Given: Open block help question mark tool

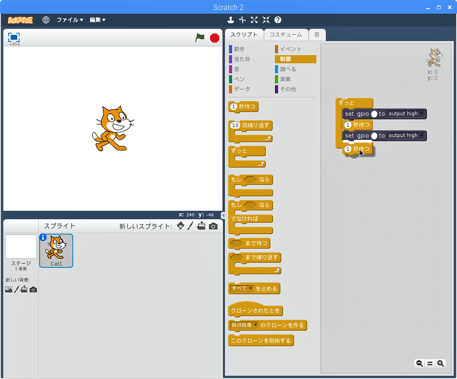Looking at the screenshot, I should (278, 20).
